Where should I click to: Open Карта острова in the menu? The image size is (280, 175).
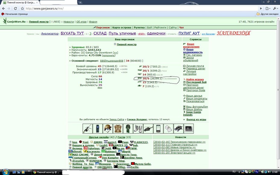122,27
